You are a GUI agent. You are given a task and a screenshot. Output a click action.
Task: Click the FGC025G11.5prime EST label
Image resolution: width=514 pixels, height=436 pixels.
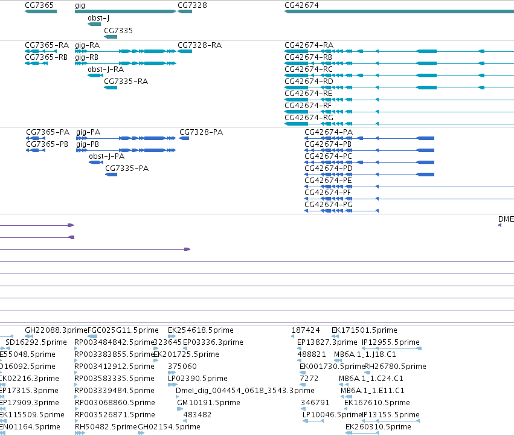(x=123, y=330)
